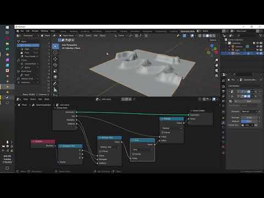Open the Object Mode dropdown
This screenshot has width=264, height=198.
click(x=68, y=36)
